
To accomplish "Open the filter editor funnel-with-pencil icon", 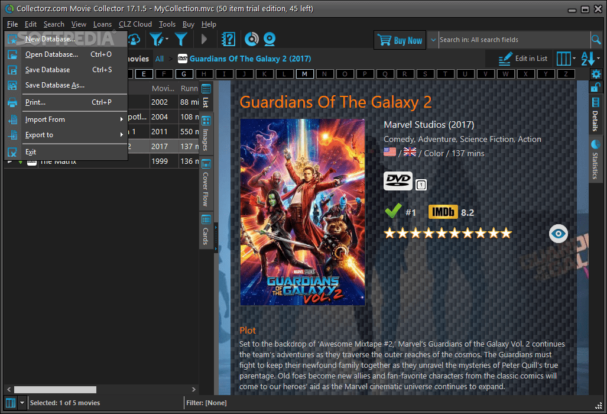I will [x=156, y=39].
